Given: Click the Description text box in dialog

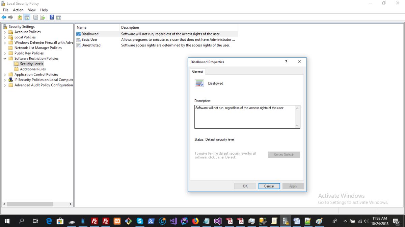Looking at the screenshot, I should click(247, 117).
